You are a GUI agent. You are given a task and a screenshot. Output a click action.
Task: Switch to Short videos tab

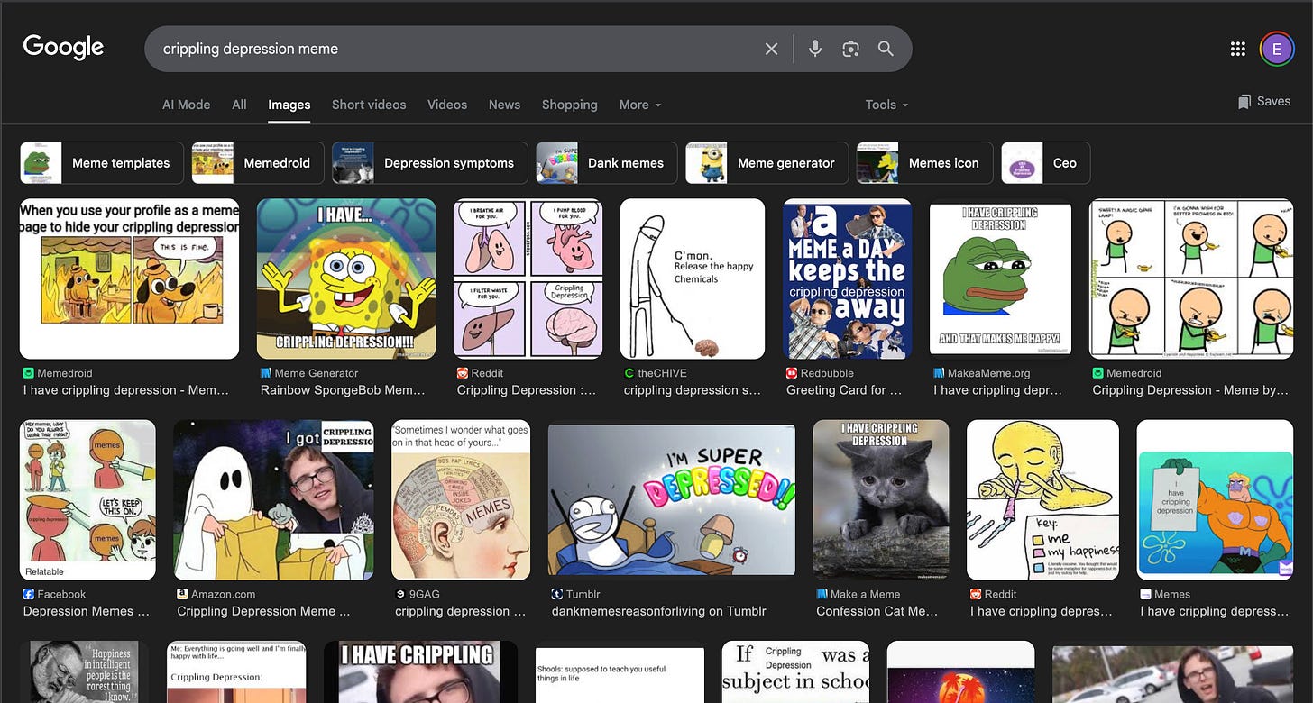(x=369, y=105)
